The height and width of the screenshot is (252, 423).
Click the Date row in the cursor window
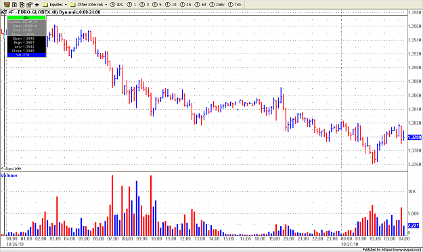(x=26, y=26)
